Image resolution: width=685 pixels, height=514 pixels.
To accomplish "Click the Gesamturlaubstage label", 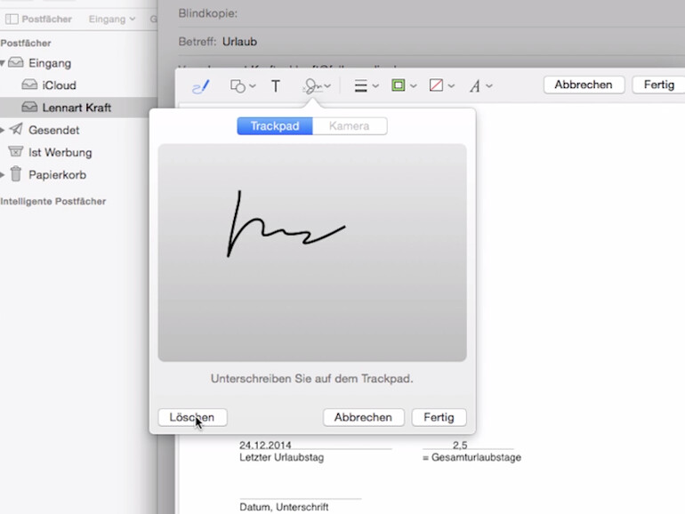I will pos(471,458).
